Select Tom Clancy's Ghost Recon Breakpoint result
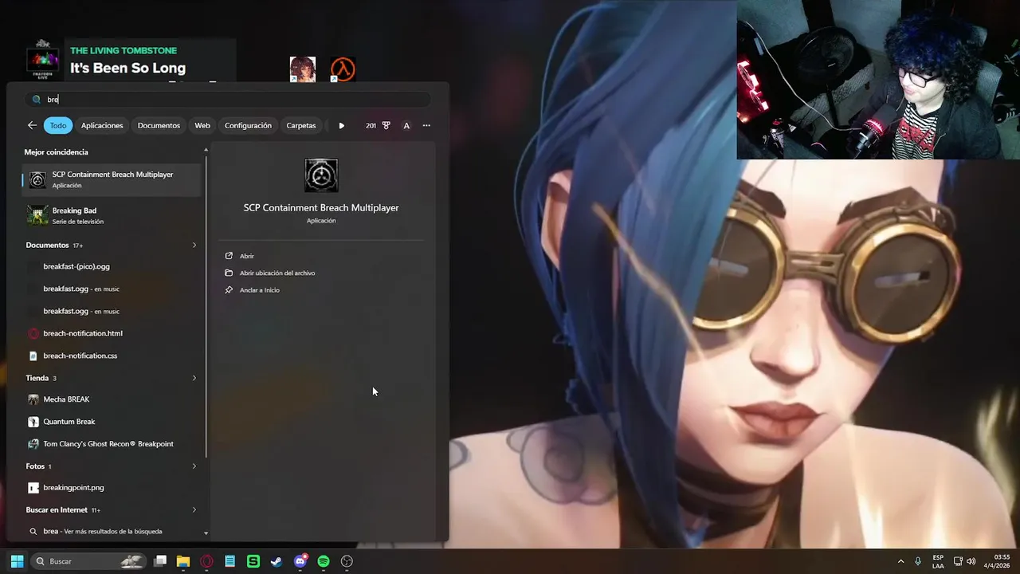The width and height of the screenshot is (1020, 574). [112, 444]
